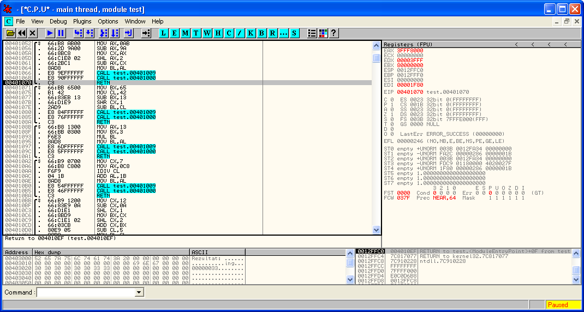
Task: Click the EAX register value 3FFF8000
Action: click(410, 50)
